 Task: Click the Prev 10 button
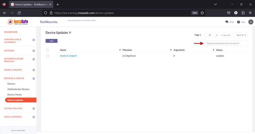226,35
